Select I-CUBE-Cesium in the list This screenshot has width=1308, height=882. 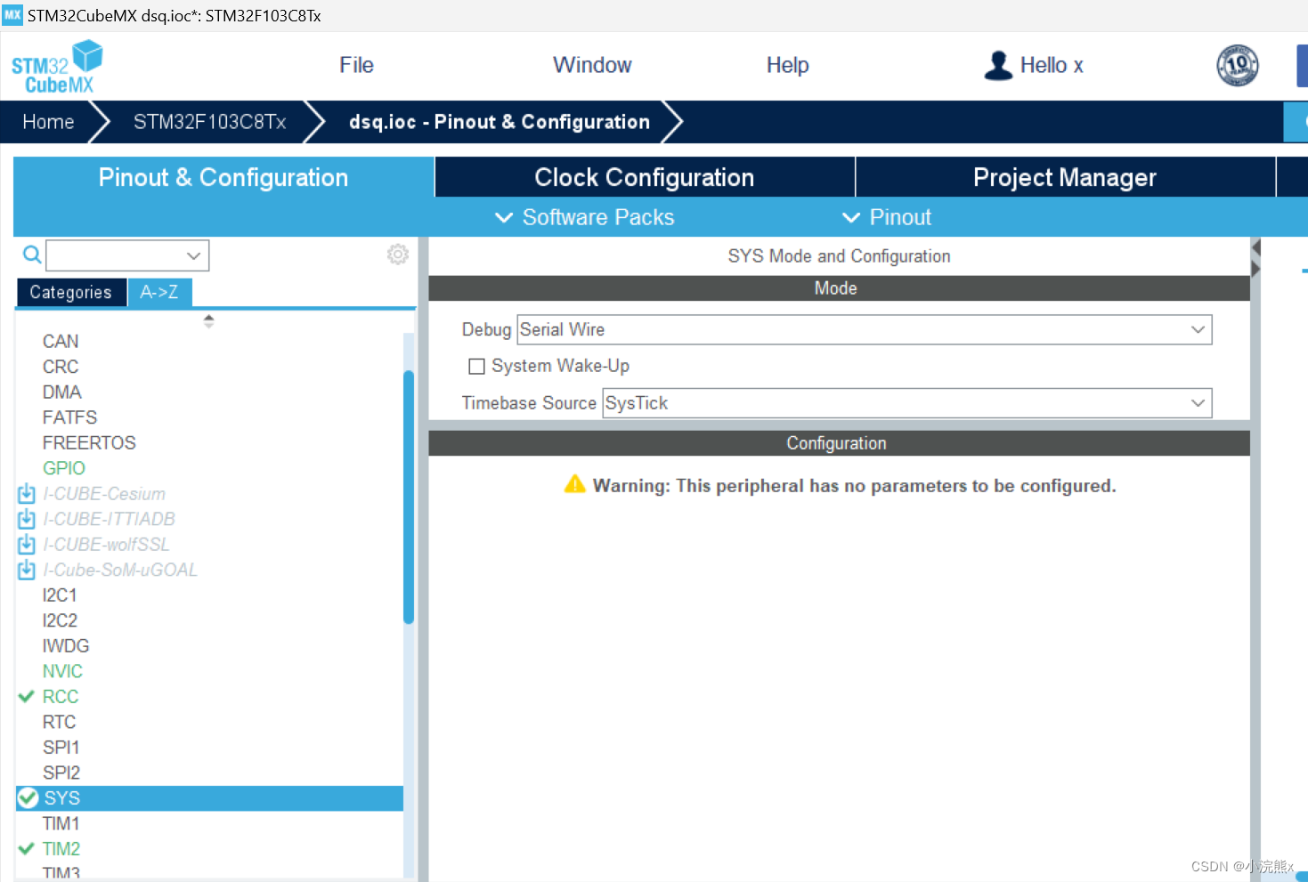tap(104, 494)
